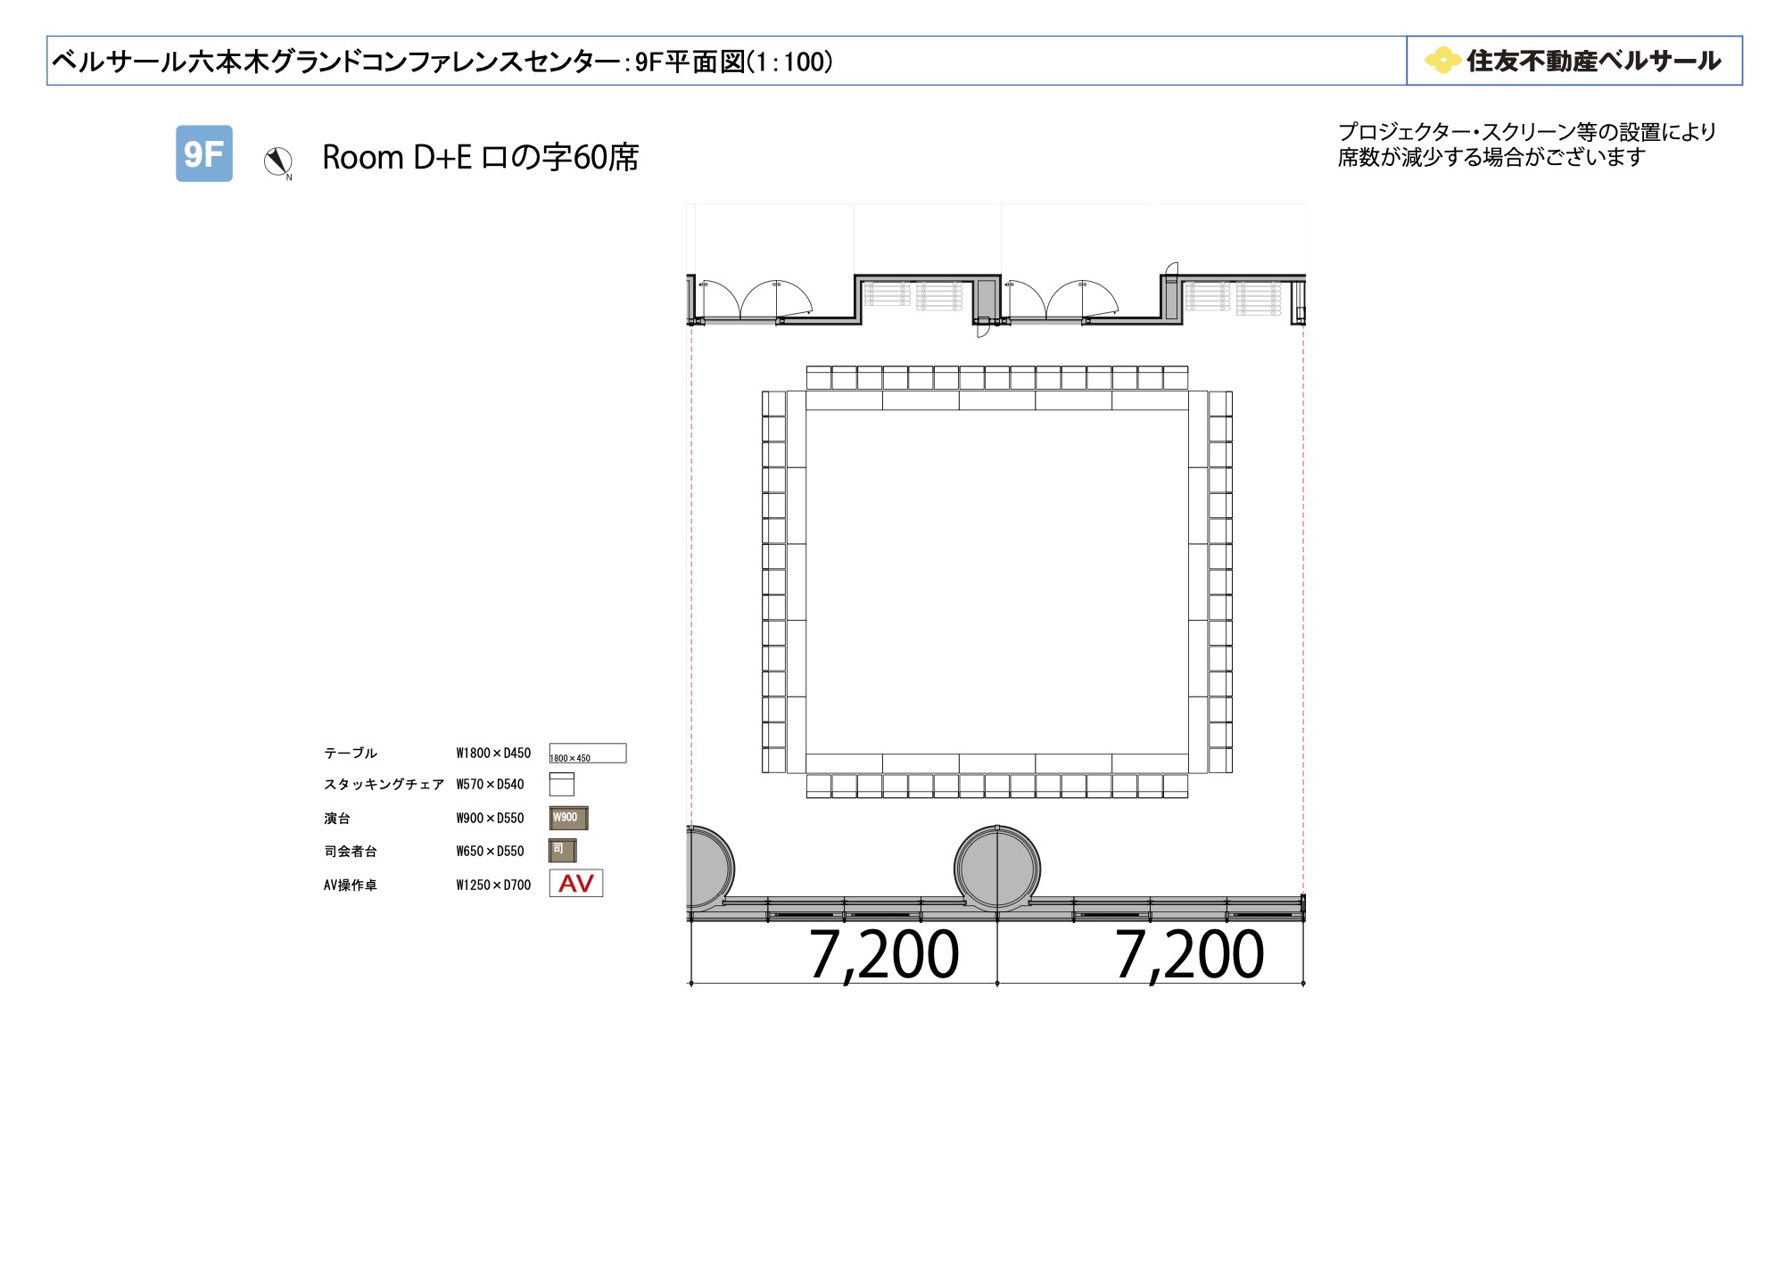Click the 'テーブル' legend label
The height and width of the screenshot is (1261, 1784).
[351, 754]
